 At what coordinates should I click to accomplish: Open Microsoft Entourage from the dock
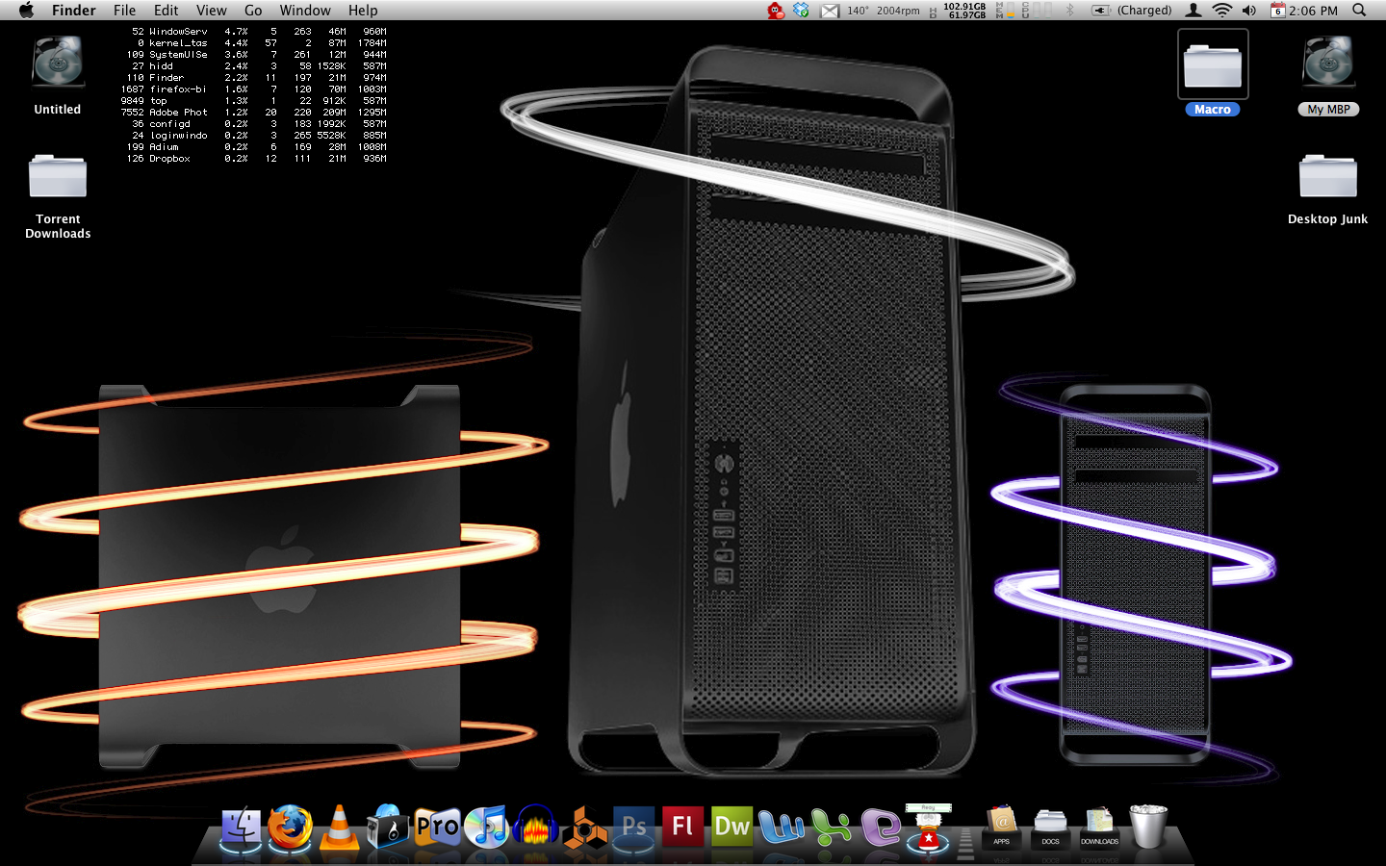point(880,828)
